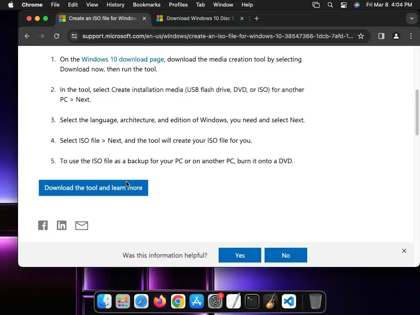Image resolution: width=420 pixels, height=315 pixels.
Task: Open the Profiles menu
Action: point(178,5)
